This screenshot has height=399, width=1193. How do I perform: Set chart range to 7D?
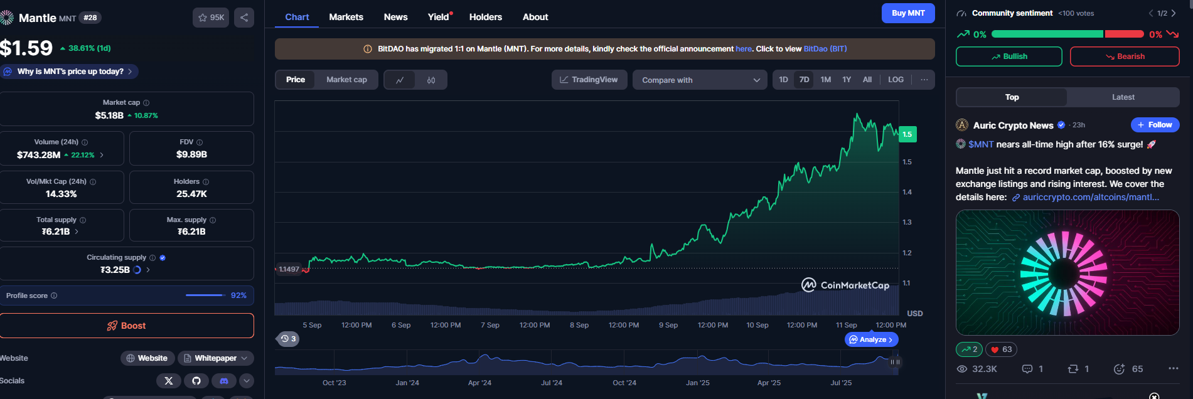click(x=804, y=80)
